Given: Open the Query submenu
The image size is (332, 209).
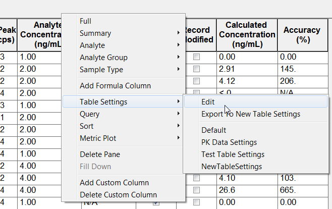Looking at the screenshot, I should (90, 114).
